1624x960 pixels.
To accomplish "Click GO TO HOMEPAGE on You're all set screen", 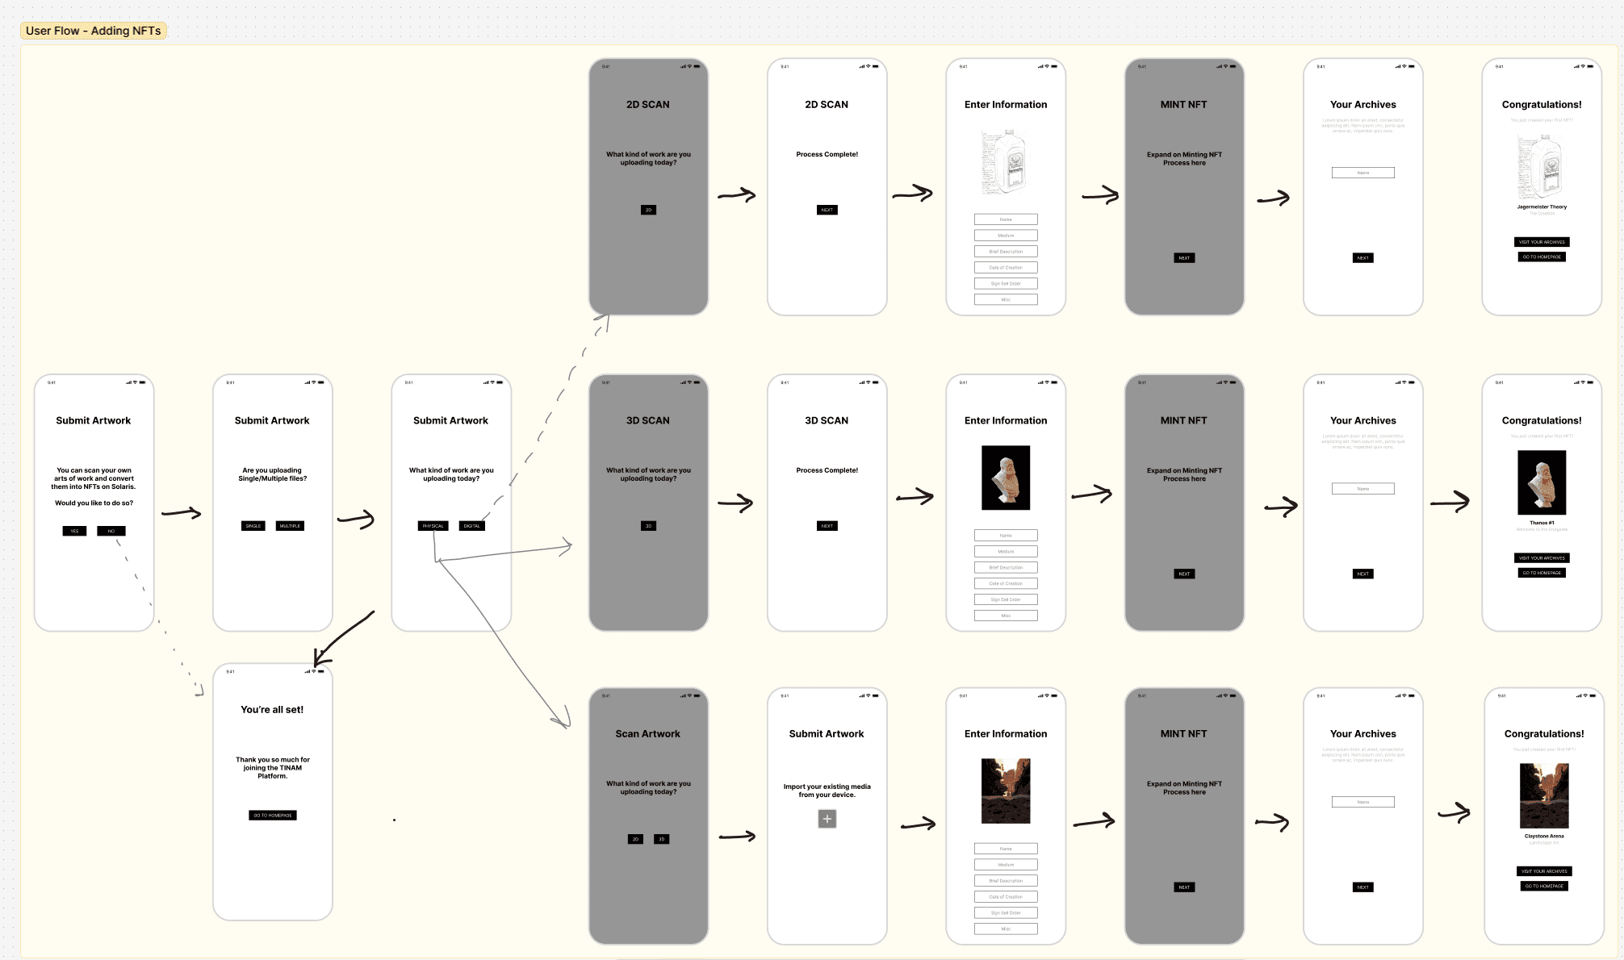I will pyautogui.click(x=273, y=816).
